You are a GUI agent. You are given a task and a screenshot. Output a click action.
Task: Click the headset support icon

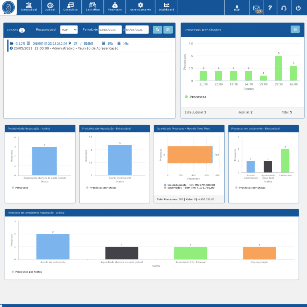click(284, 8)
